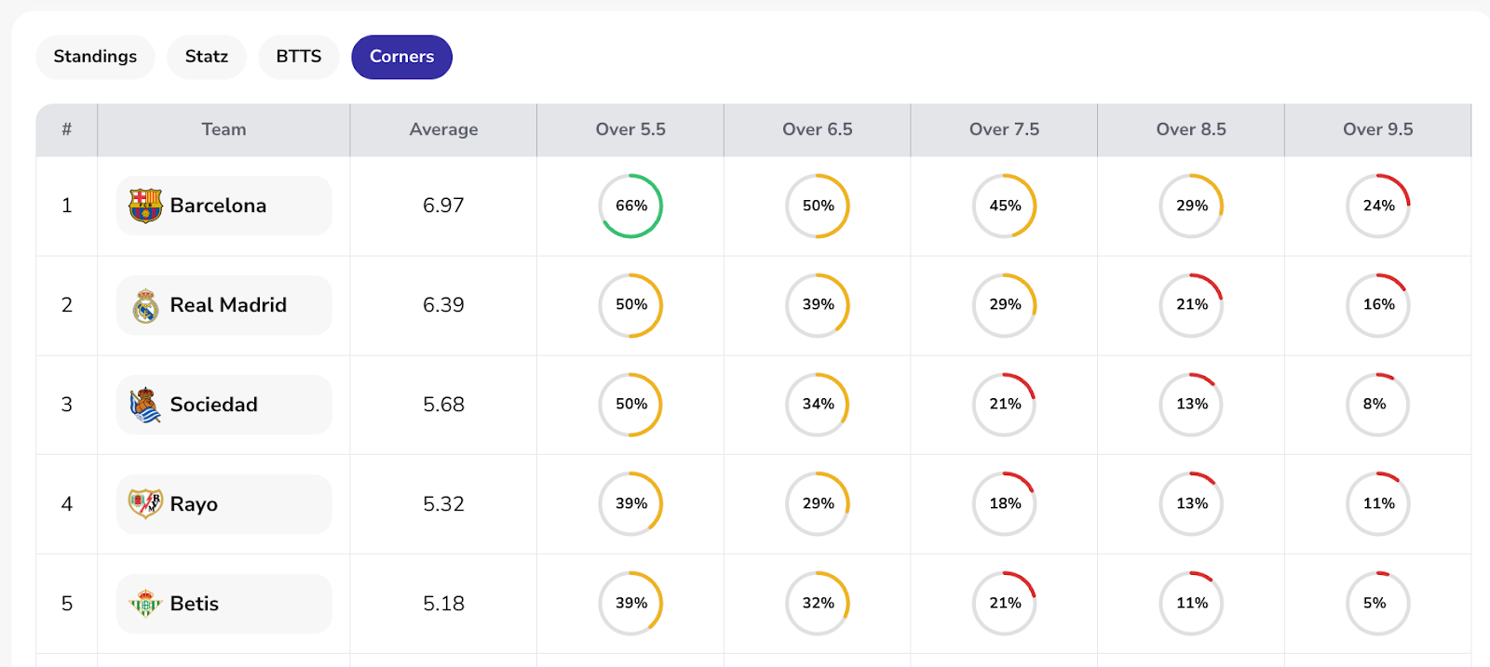Click the Real Madrid crest icon
1490x667 pixels.
145,305
